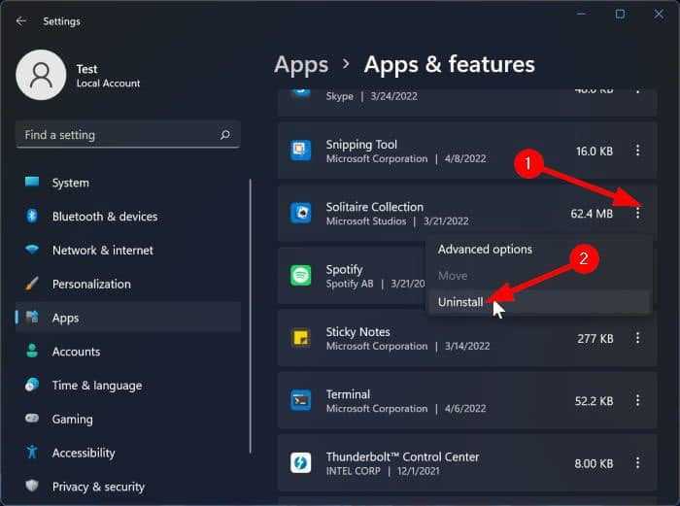Click the Terminal app icon
This screenshot has width=680, height=506.
click(x=300, y=400)
